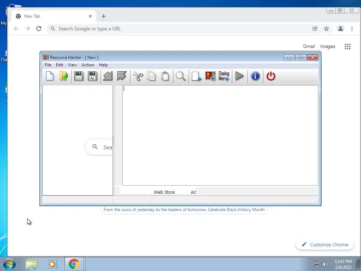Open the Chrome profile avatar
This screenshot has height=271, width=361.
pos(340,29)
